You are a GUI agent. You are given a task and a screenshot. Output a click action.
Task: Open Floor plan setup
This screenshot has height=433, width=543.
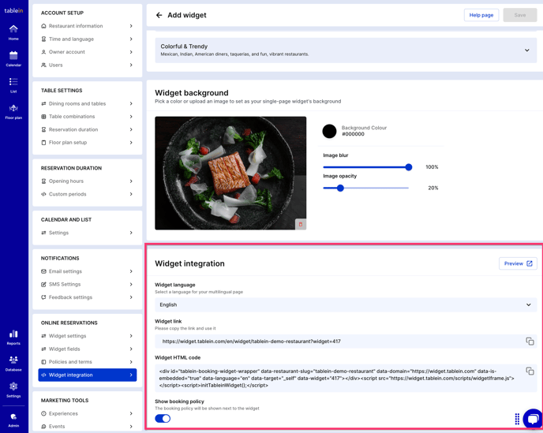[87, 143]
